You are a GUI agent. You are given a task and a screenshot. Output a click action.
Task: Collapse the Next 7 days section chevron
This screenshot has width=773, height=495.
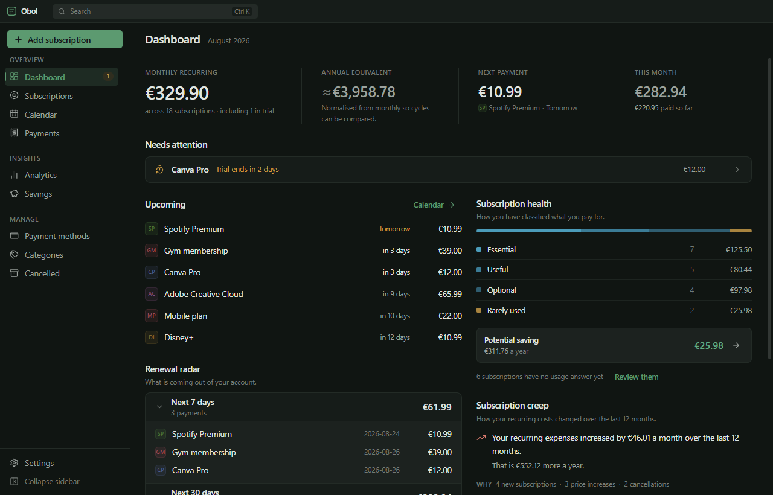click(159, 407)
